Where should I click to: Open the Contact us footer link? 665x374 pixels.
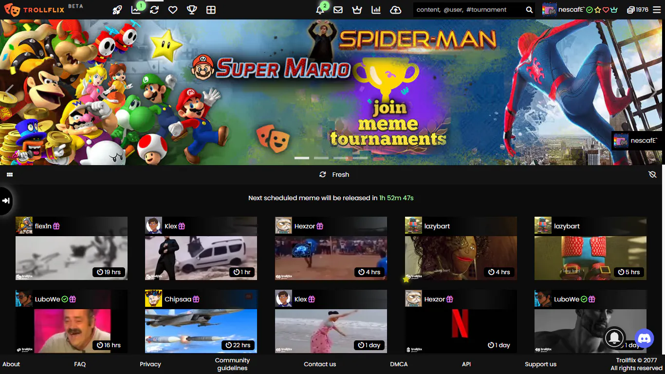pos(320,364)
